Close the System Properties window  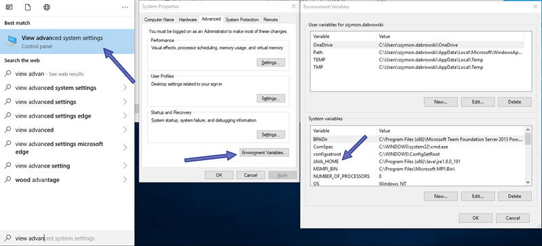293,6
